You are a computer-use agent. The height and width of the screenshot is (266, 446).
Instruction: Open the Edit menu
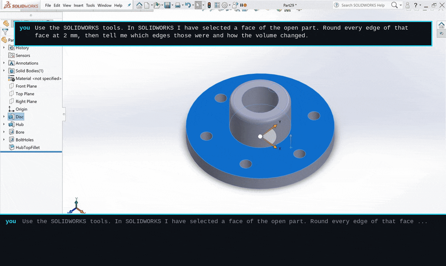click(57, 5)
